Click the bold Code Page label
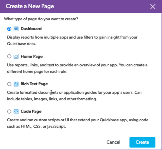 (31, 111)
